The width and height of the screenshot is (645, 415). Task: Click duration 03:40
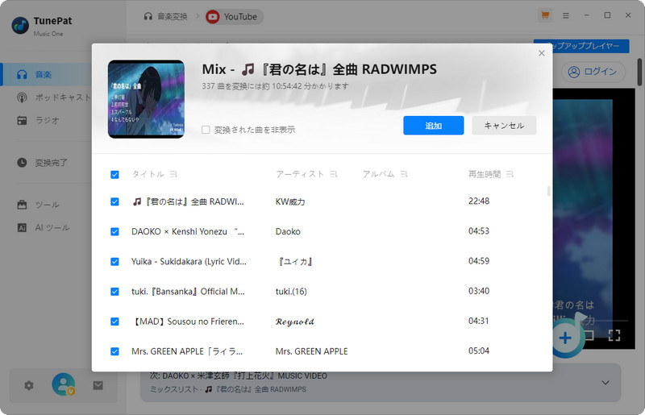click(479, 291)
